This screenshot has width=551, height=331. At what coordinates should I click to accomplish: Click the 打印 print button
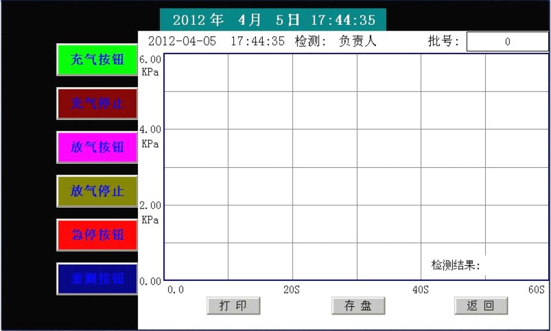[233, 306]
